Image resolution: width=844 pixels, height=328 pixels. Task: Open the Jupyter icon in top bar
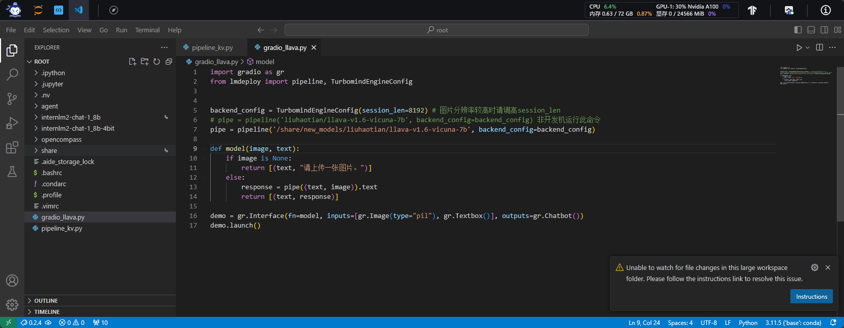click(38, 10)
